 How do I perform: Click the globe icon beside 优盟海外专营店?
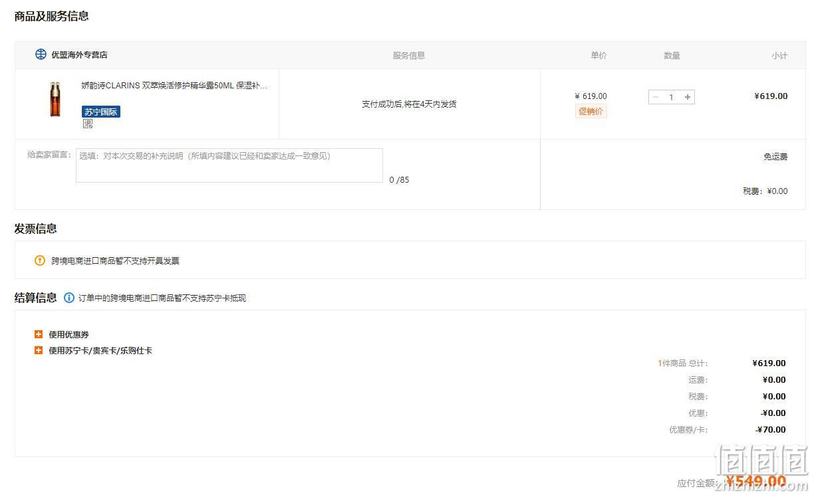(x=41, y=54)
